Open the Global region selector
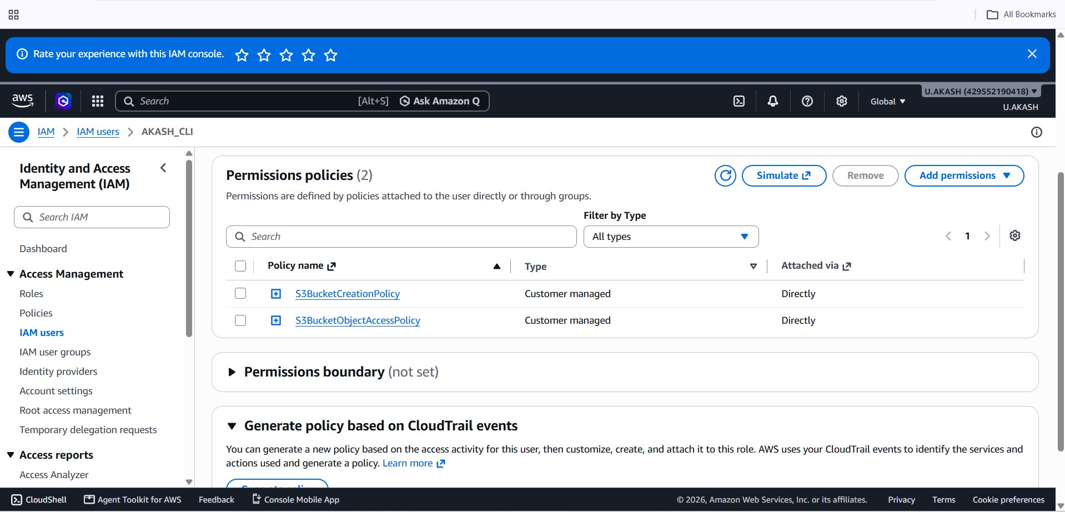This screenshot has height=512, width=1065. 888,101
